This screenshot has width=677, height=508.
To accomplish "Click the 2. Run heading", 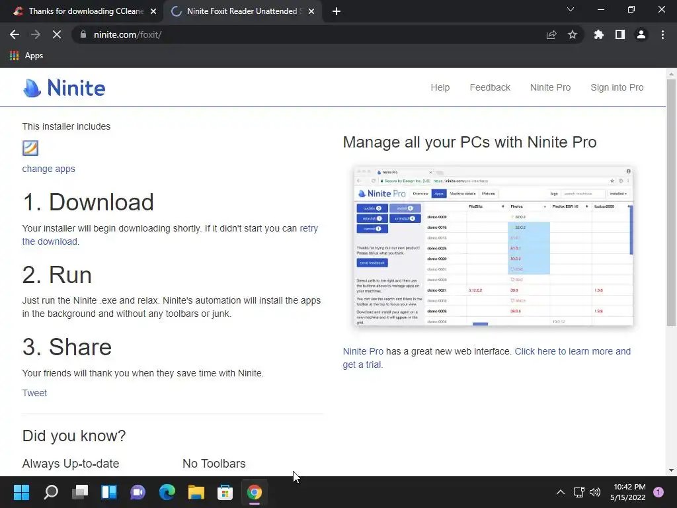I will [x=57, y=275].
